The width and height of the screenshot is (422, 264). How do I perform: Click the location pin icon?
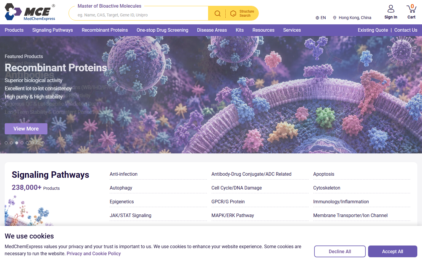click(x=335, y=18)
